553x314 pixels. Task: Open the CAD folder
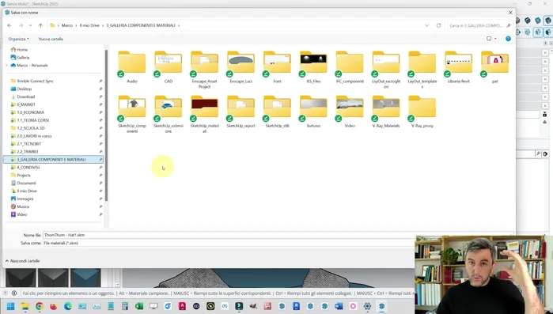coord(169,67)
